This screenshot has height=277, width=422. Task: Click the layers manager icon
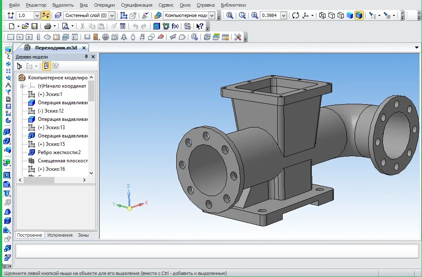click(x=58, y=15)
